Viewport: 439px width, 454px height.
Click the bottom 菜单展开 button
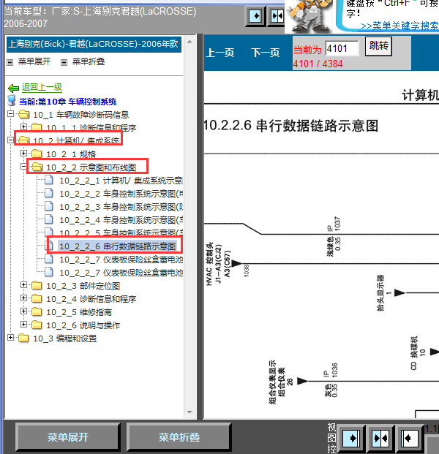click(x=68, y=437)
